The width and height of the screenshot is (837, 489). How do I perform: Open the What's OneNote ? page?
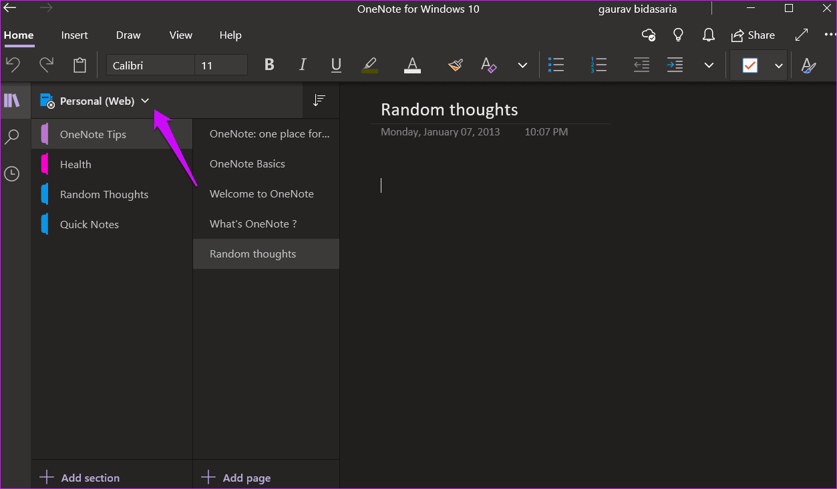[266, 223]
